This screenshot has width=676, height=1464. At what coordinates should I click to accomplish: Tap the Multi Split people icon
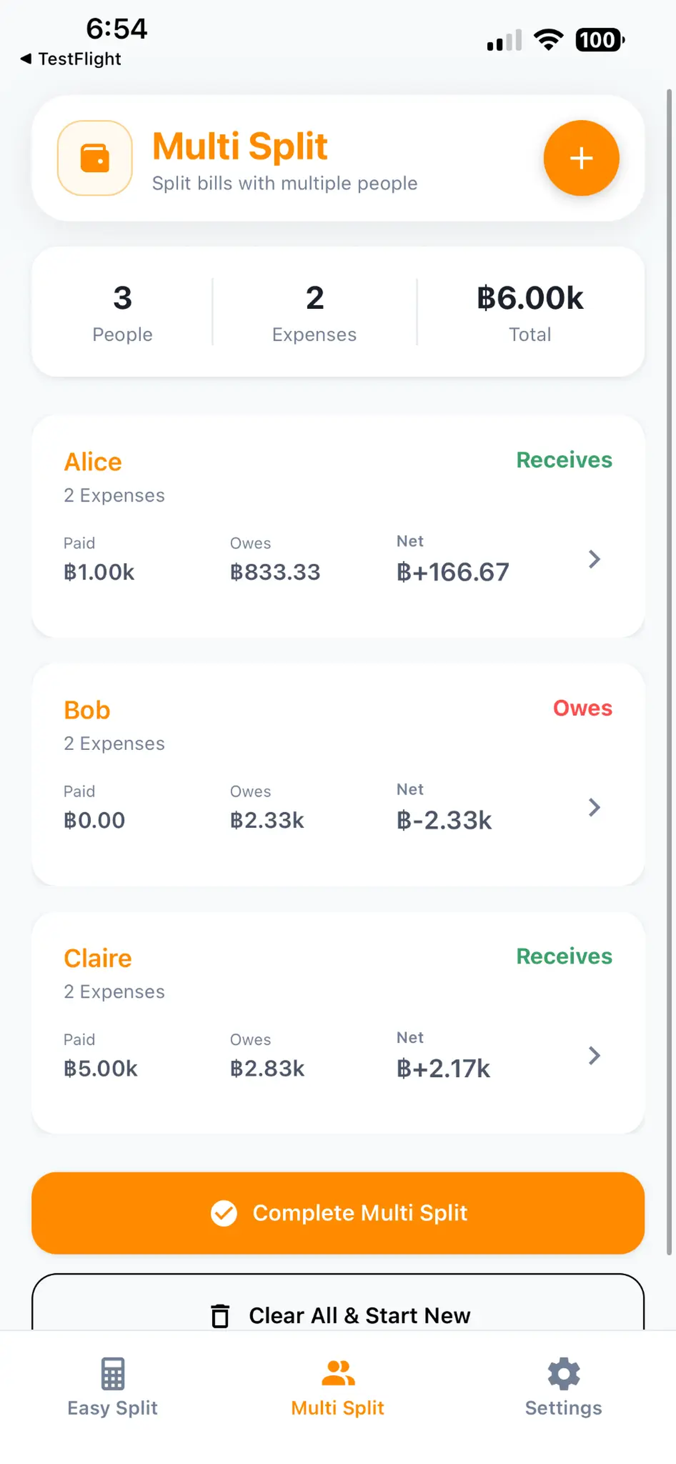point(338,1373)
